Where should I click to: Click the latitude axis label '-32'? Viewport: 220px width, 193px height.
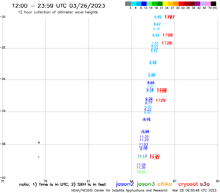click(x=3, y=48)
